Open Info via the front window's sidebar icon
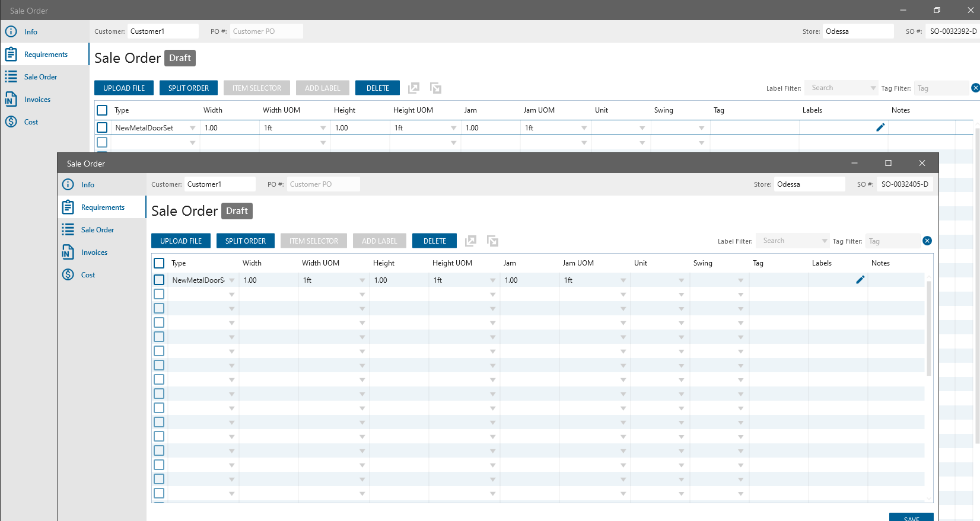The height and width of the screenshot is (521, 980). [x=68, y=185]
